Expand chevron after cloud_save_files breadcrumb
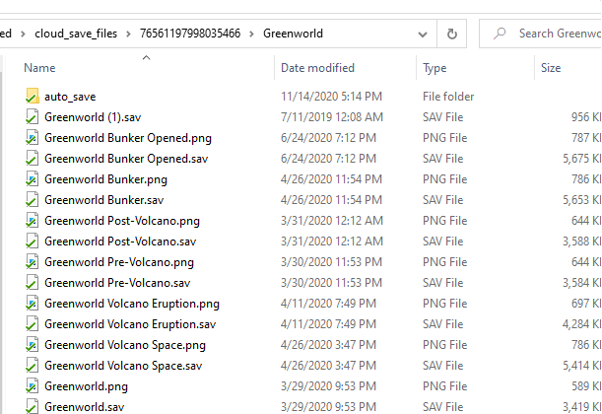The width and height of the screenshot is (602, 414). click(128, 34)
